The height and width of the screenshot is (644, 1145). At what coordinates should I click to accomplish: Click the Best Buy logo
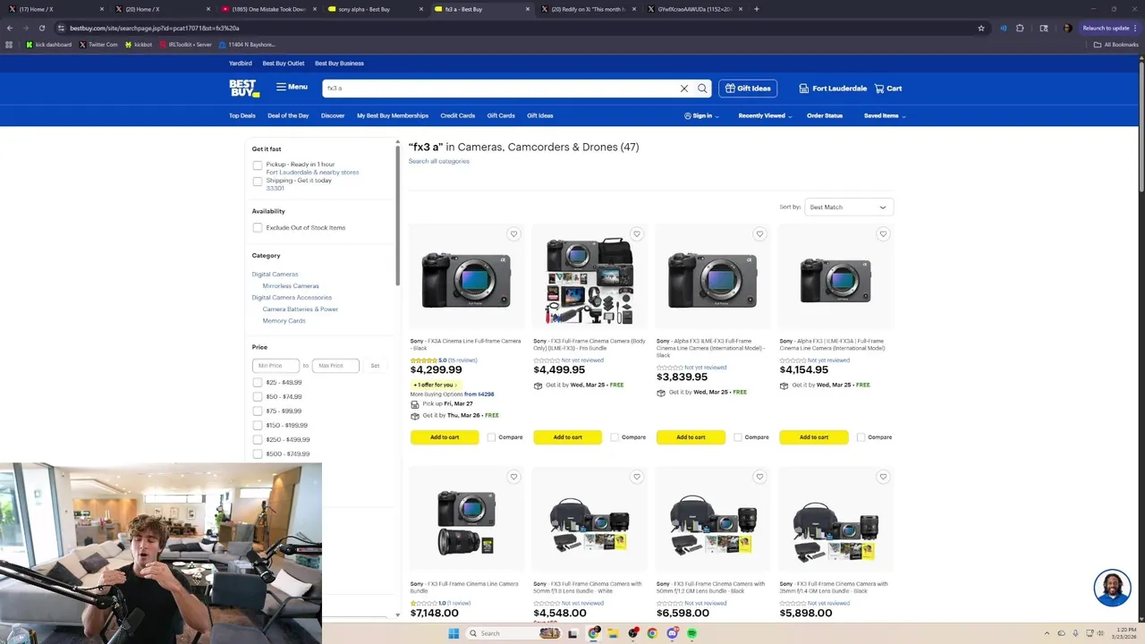click(x=243, y=88)
